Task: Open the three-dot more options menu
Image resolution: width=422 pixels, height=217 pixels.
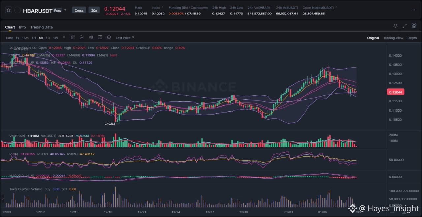Action: point(414,10)
